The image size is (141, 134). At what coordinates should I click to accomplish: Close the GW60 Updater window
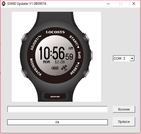[134, 4]
